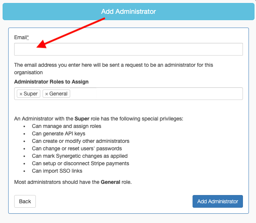Click the Email input field
Viewport: 256px width, 223px height.
(x=128, y=49)
